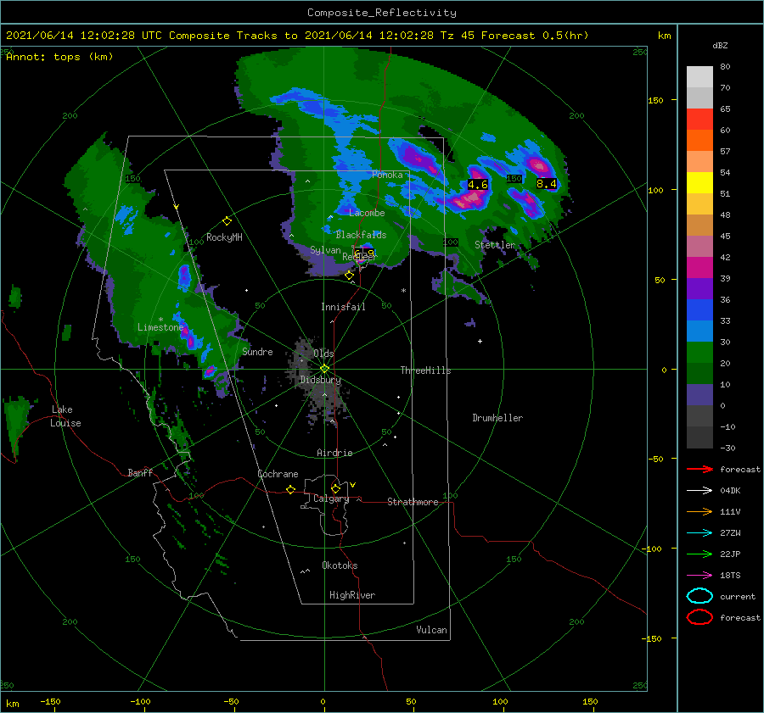Click the Airdrie town label
Viewport: 764px width, 713px height.
(x=334, y=453)
